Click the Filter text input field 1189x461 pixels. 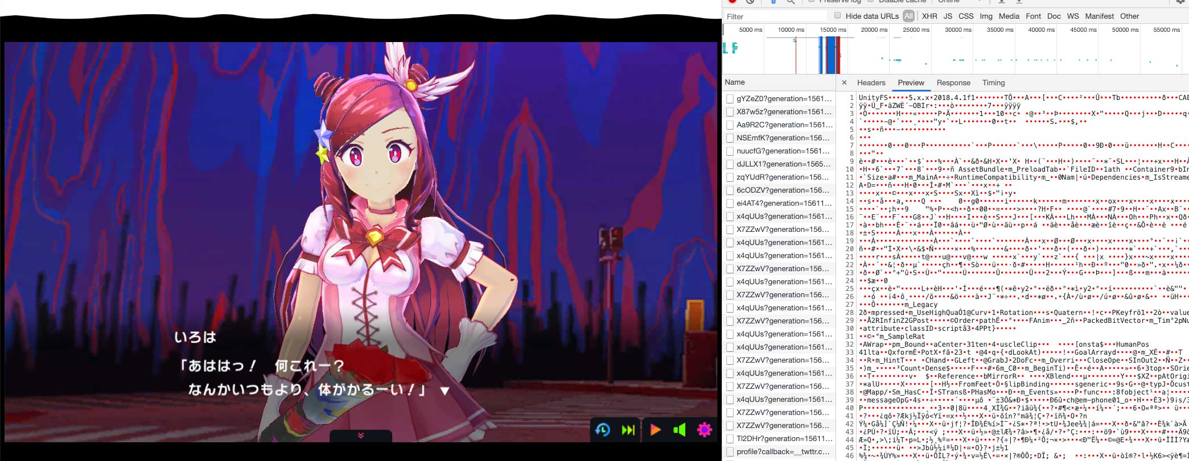pyautogui.click(x=774, y=16)
